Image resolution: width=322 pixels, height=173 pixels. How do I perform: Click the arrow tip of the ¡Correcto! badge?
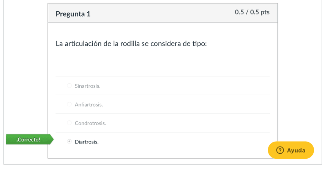click(52, 140)
